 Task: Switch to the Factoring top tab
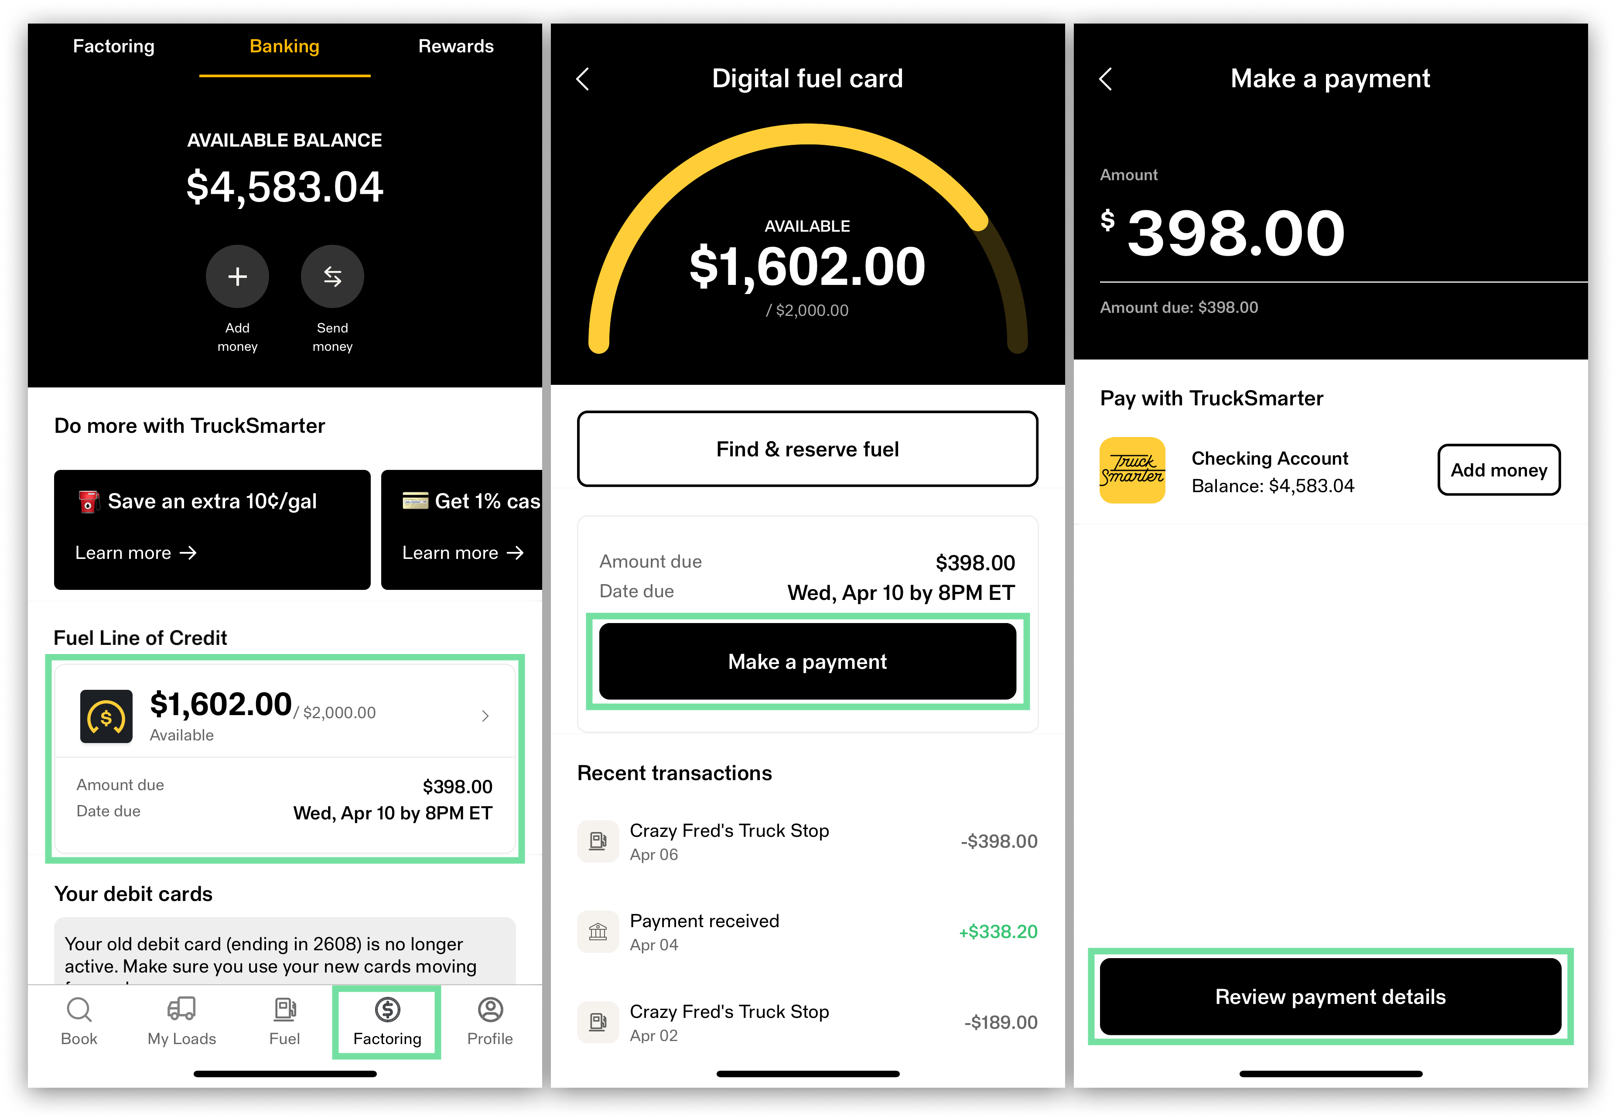pyautogui.click(x=114, y=46)
